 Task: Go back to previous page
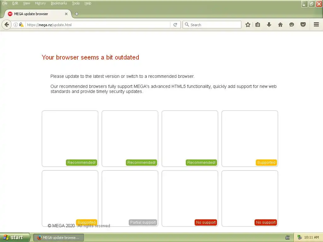7,25
